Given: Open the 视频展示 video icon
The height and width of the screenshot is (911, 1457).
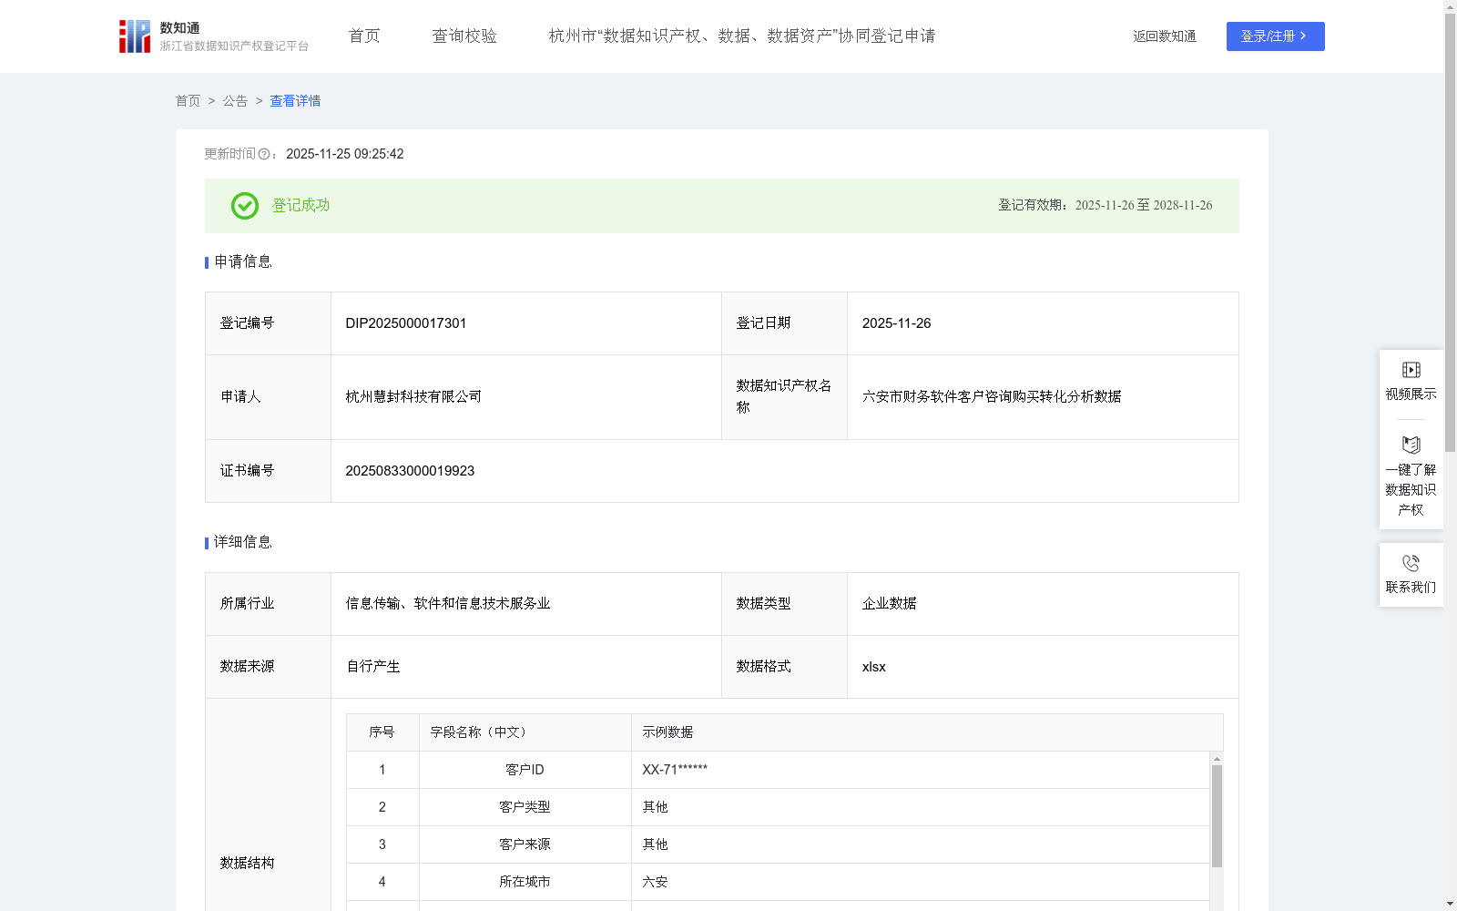Looking at the screenshot, I should [1411, 370].
